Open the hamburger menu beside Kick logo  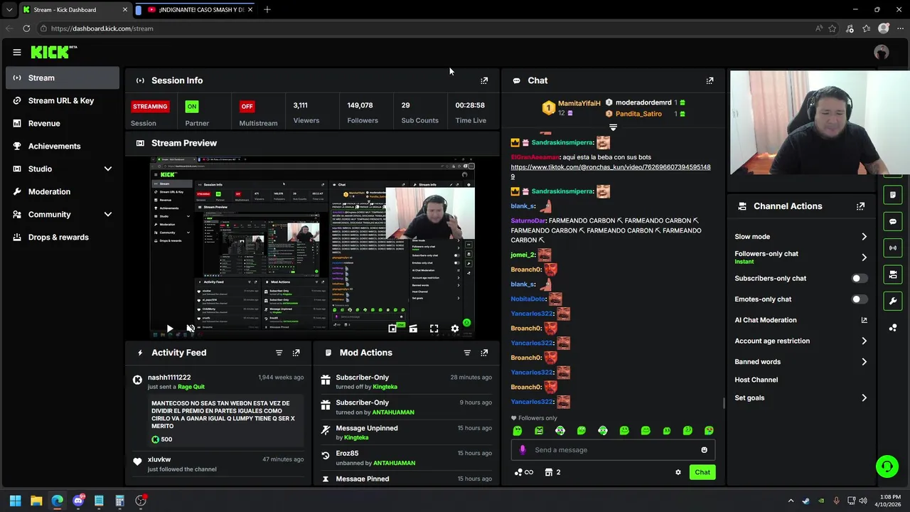(16, 52)
